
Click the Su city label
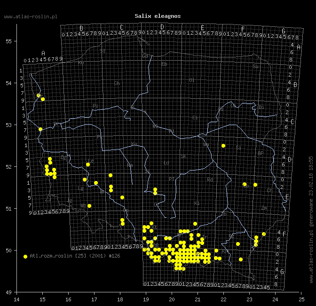pyautogui.click(x=255, y=66)
